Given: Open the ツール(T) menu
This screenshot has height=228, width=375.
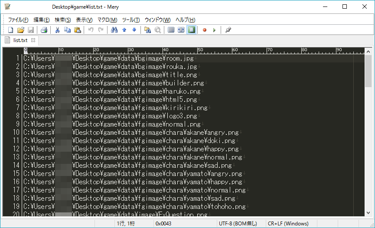Looking at the screenshot, I should [131, 20].
